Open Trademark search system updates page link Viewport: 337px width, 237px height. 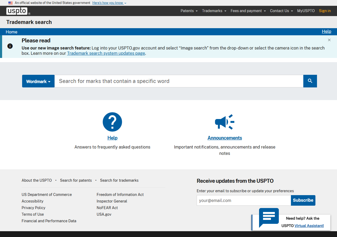click(x=106, y=53)
